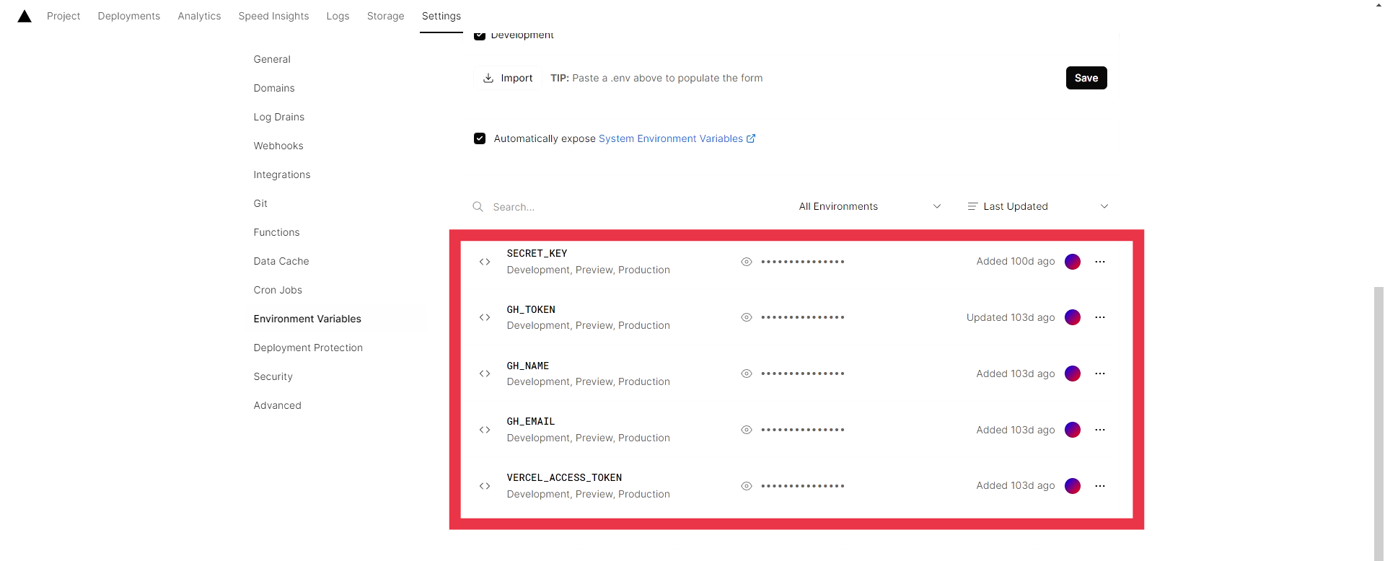Click the user avatar on GH_TOKEN row
1385x561 pixels.
click(1073, 317)
